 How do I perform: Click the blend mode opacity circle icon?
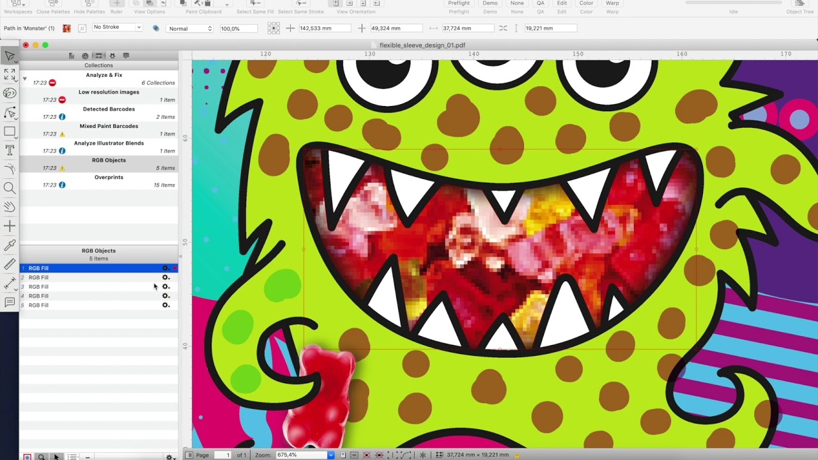[156, 28]
